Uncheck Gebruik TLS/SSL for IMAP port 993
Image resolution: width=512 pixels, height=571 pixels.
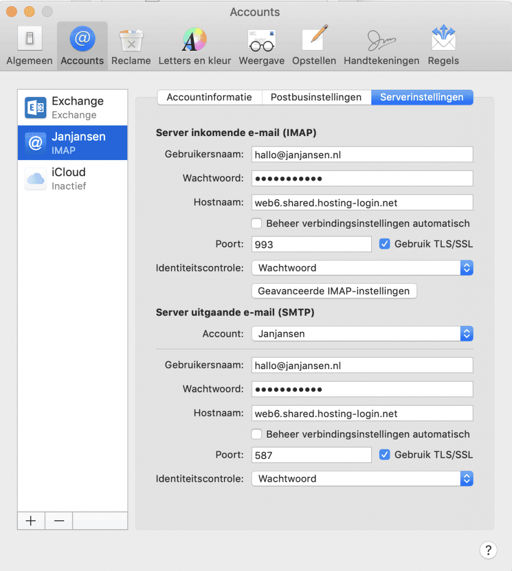(x=384, y=244)
